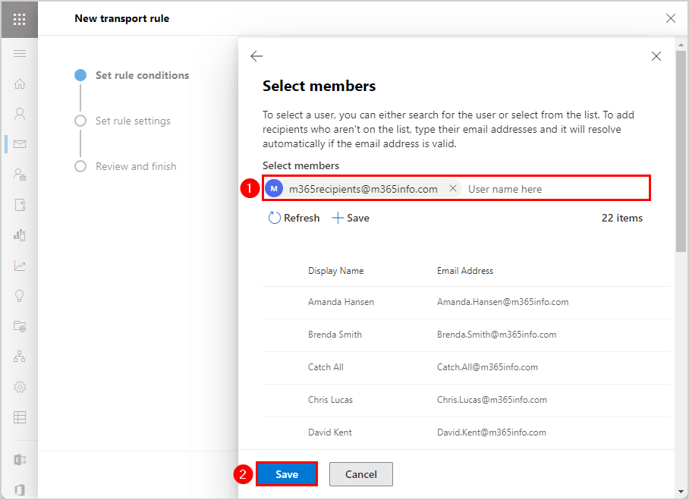
Task: Toggle the hamburger navigation menu
Action: pyautogui.click(x=19, y=54)
